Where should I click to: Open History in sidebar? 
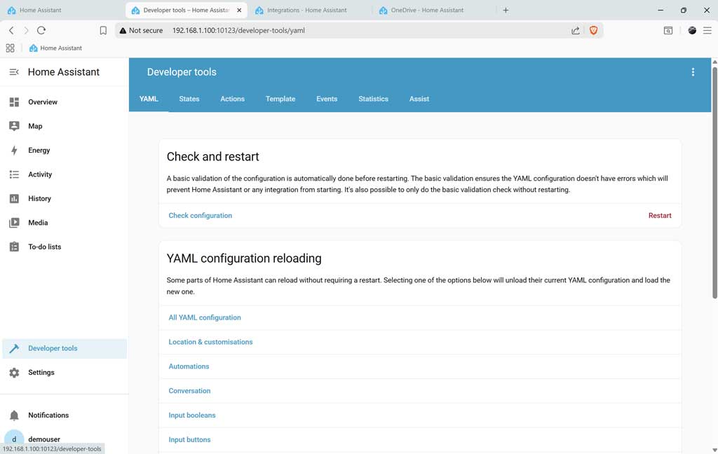[64, 199]
